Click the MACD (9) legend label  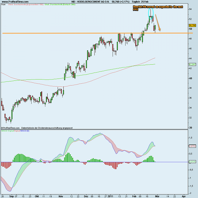pyautogui.click(x=25, y=131)
